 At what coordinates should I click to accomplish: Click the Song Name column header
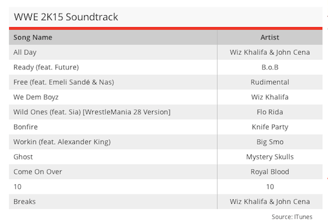(33, 38)
